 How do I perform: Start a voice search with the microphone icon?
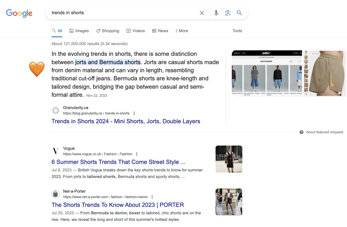(216, 13)
